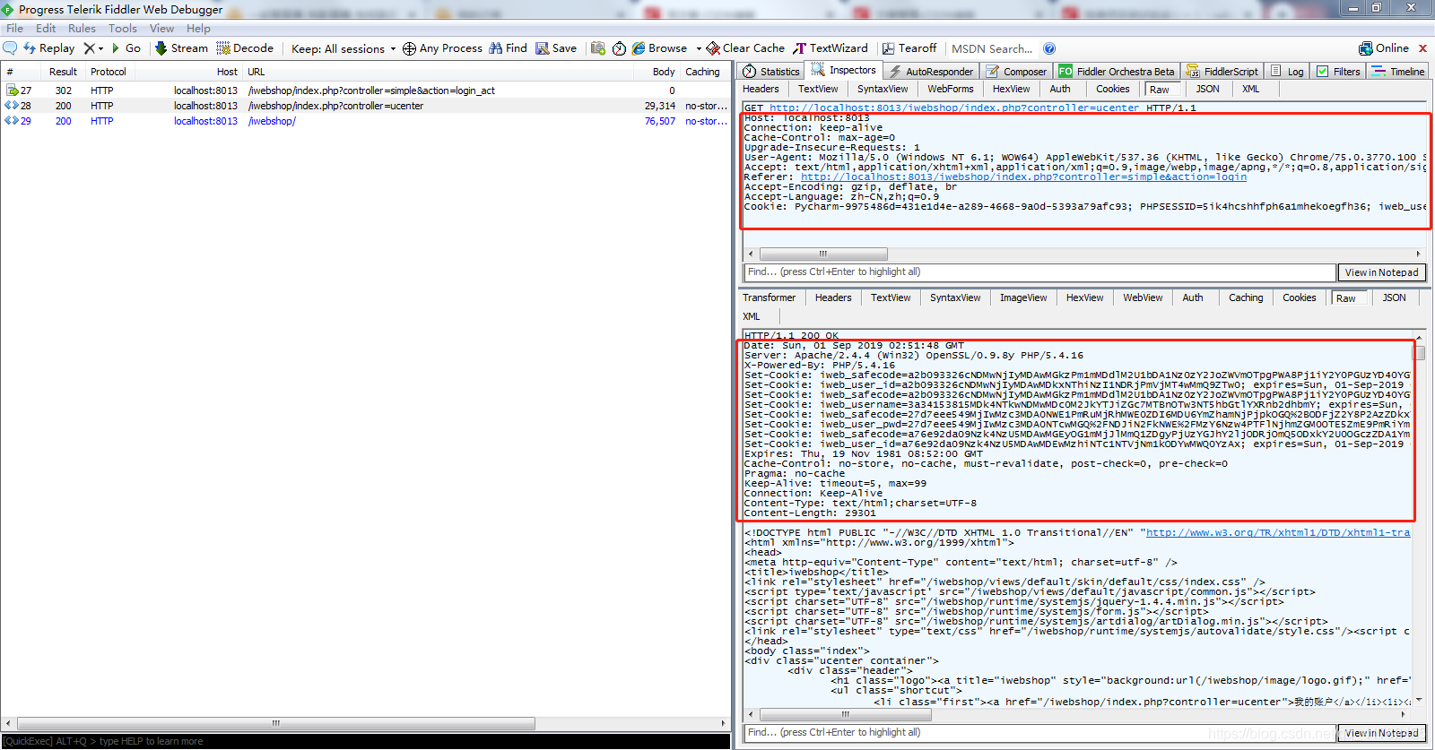Switch to the Filters tab
The image size is (1435, 750).
click(x=1338, y=71)
